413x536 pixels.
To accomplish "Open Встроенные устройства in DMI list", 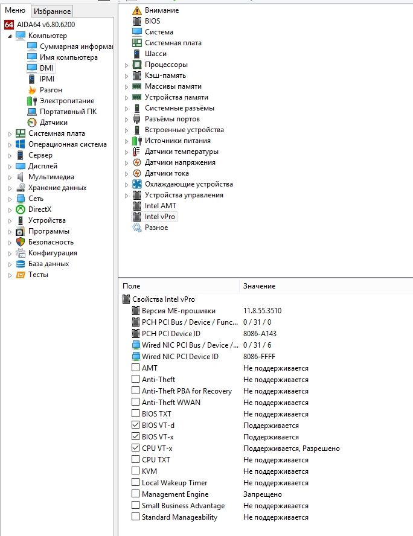I will [x=184, y=130].
